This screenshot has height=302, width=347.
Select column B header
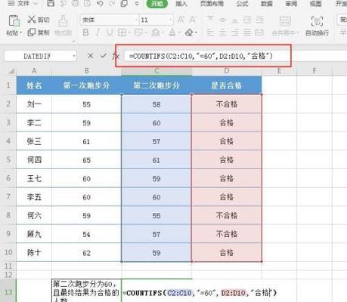(87, 71)
